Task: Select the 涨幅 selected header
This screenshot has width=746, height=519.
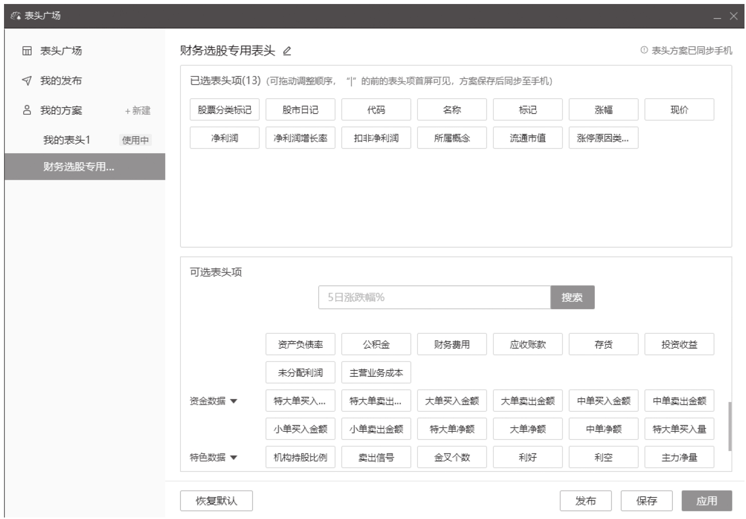Action: [603, 110]
